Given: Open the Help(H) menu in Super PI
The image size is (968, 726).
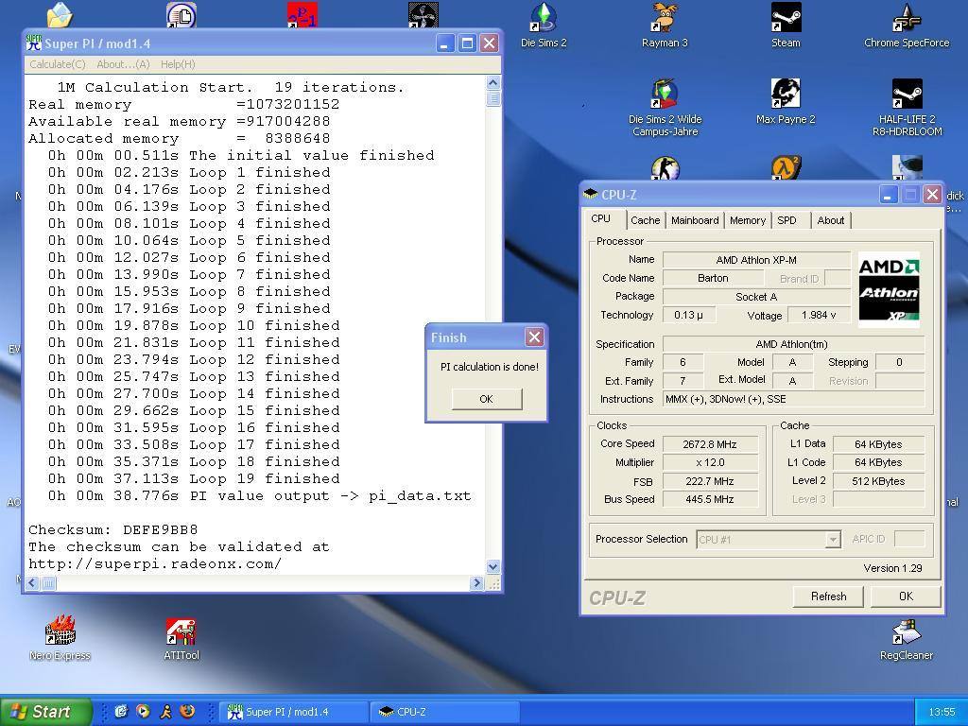Looking at the screenshot, I should point(178,64).
